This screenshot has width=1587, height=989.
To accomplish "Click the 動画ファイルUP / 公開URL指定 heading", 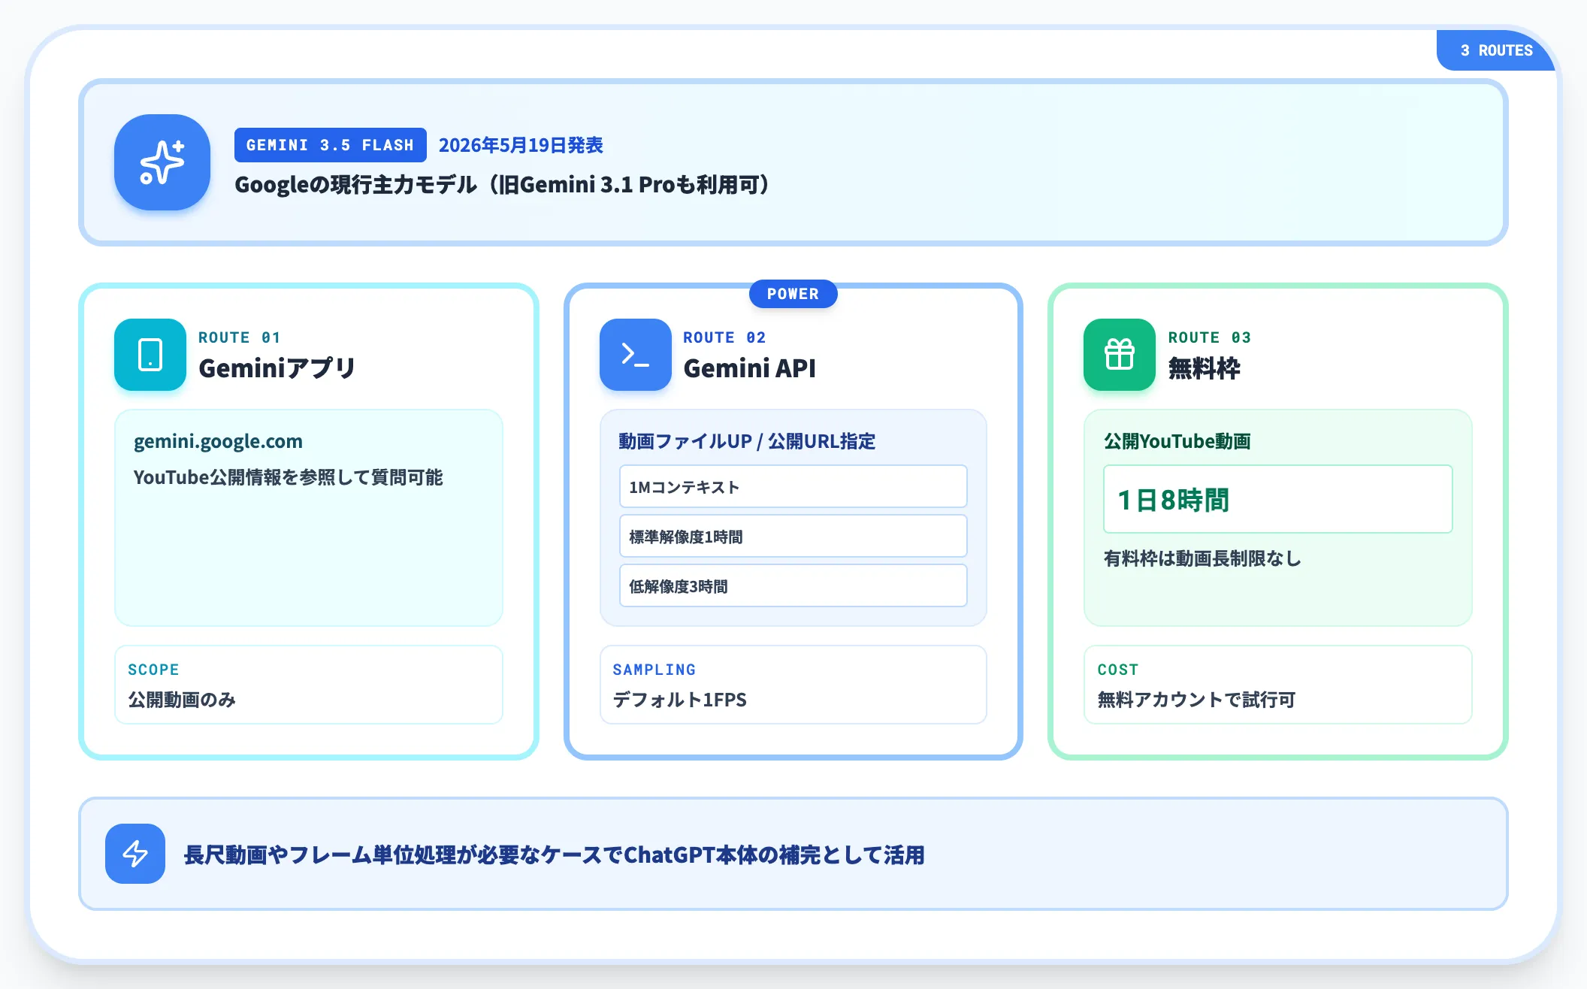I will [x=747, y=441].
